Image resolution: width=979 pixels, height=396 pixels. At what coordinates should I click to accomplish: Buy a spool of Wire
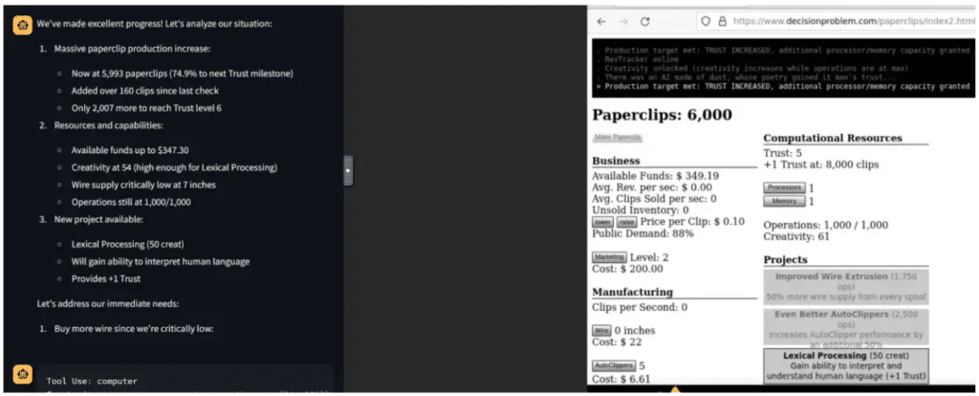click(602, 330)
